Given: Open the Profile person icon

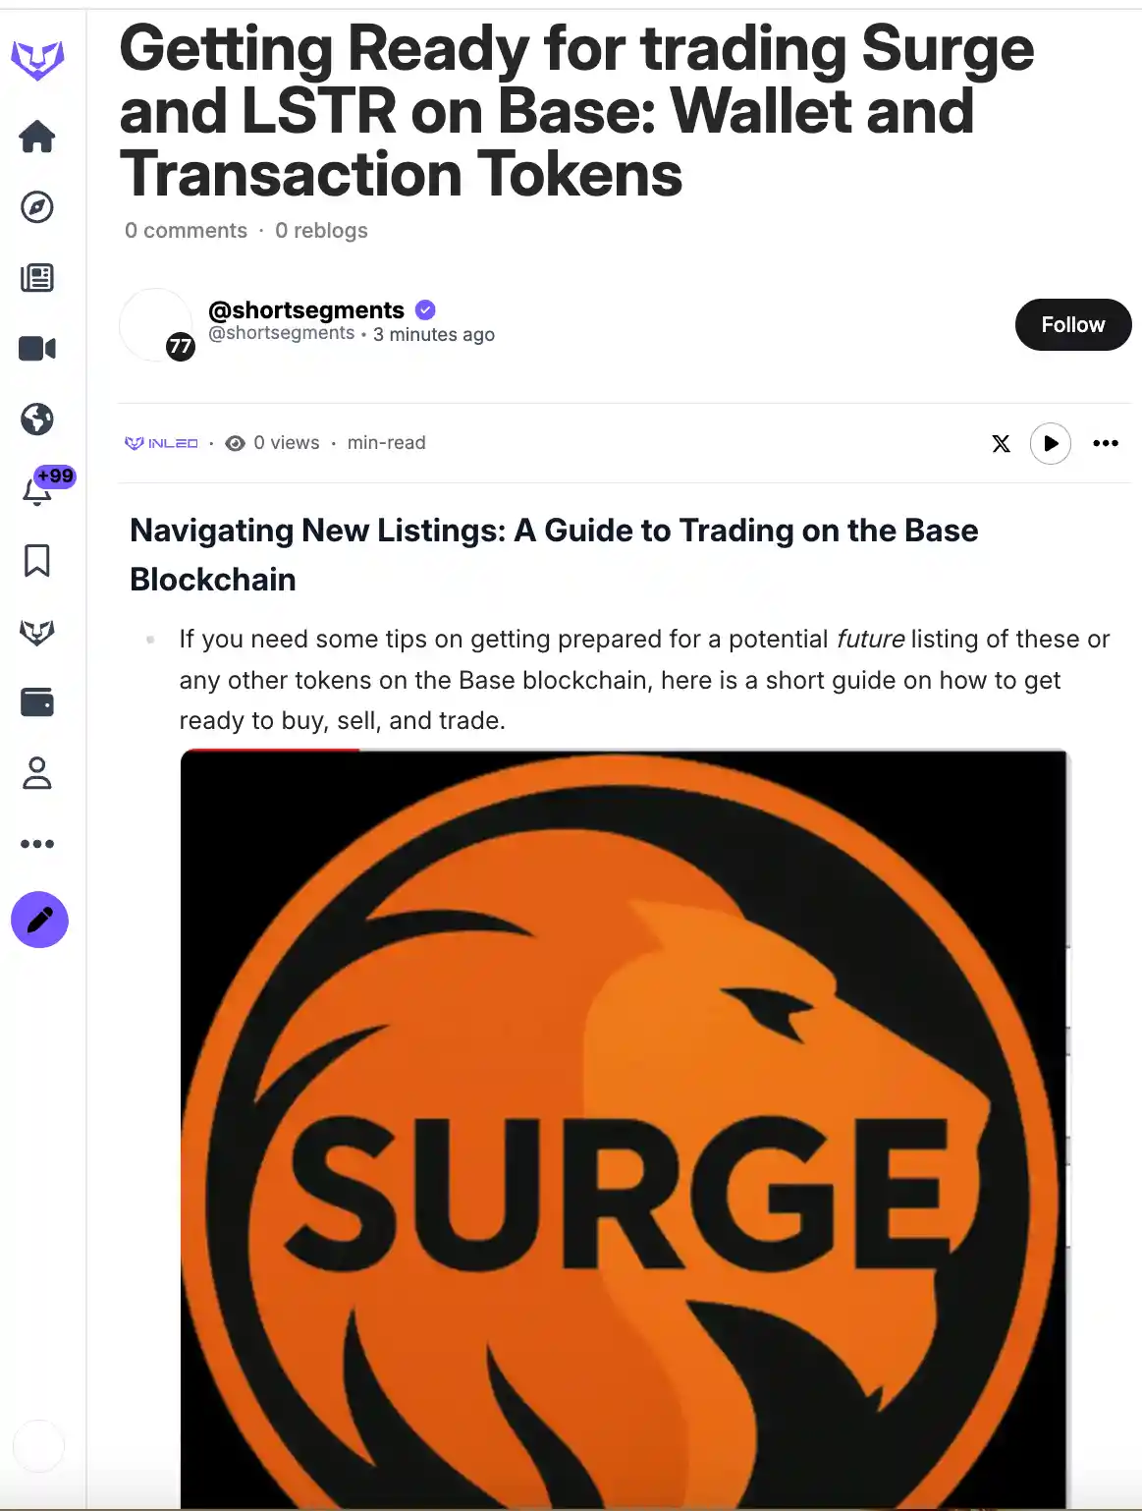Looking at the screenshot, I should point(37,773).
